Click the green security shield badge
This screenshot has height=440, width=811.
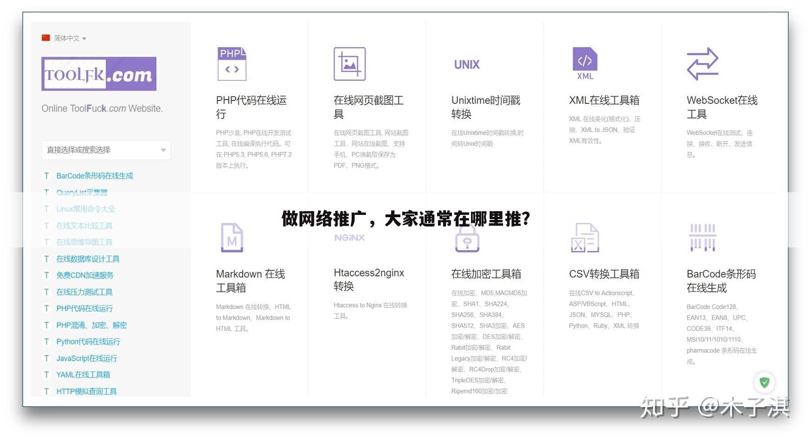click(765, 382)
